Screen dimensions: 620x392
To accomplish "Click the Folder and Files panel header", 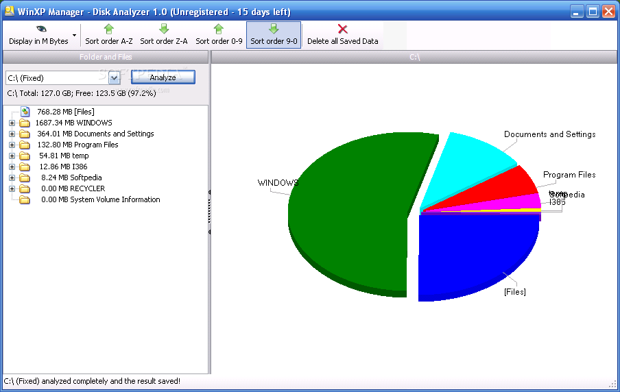I will 106,57.
